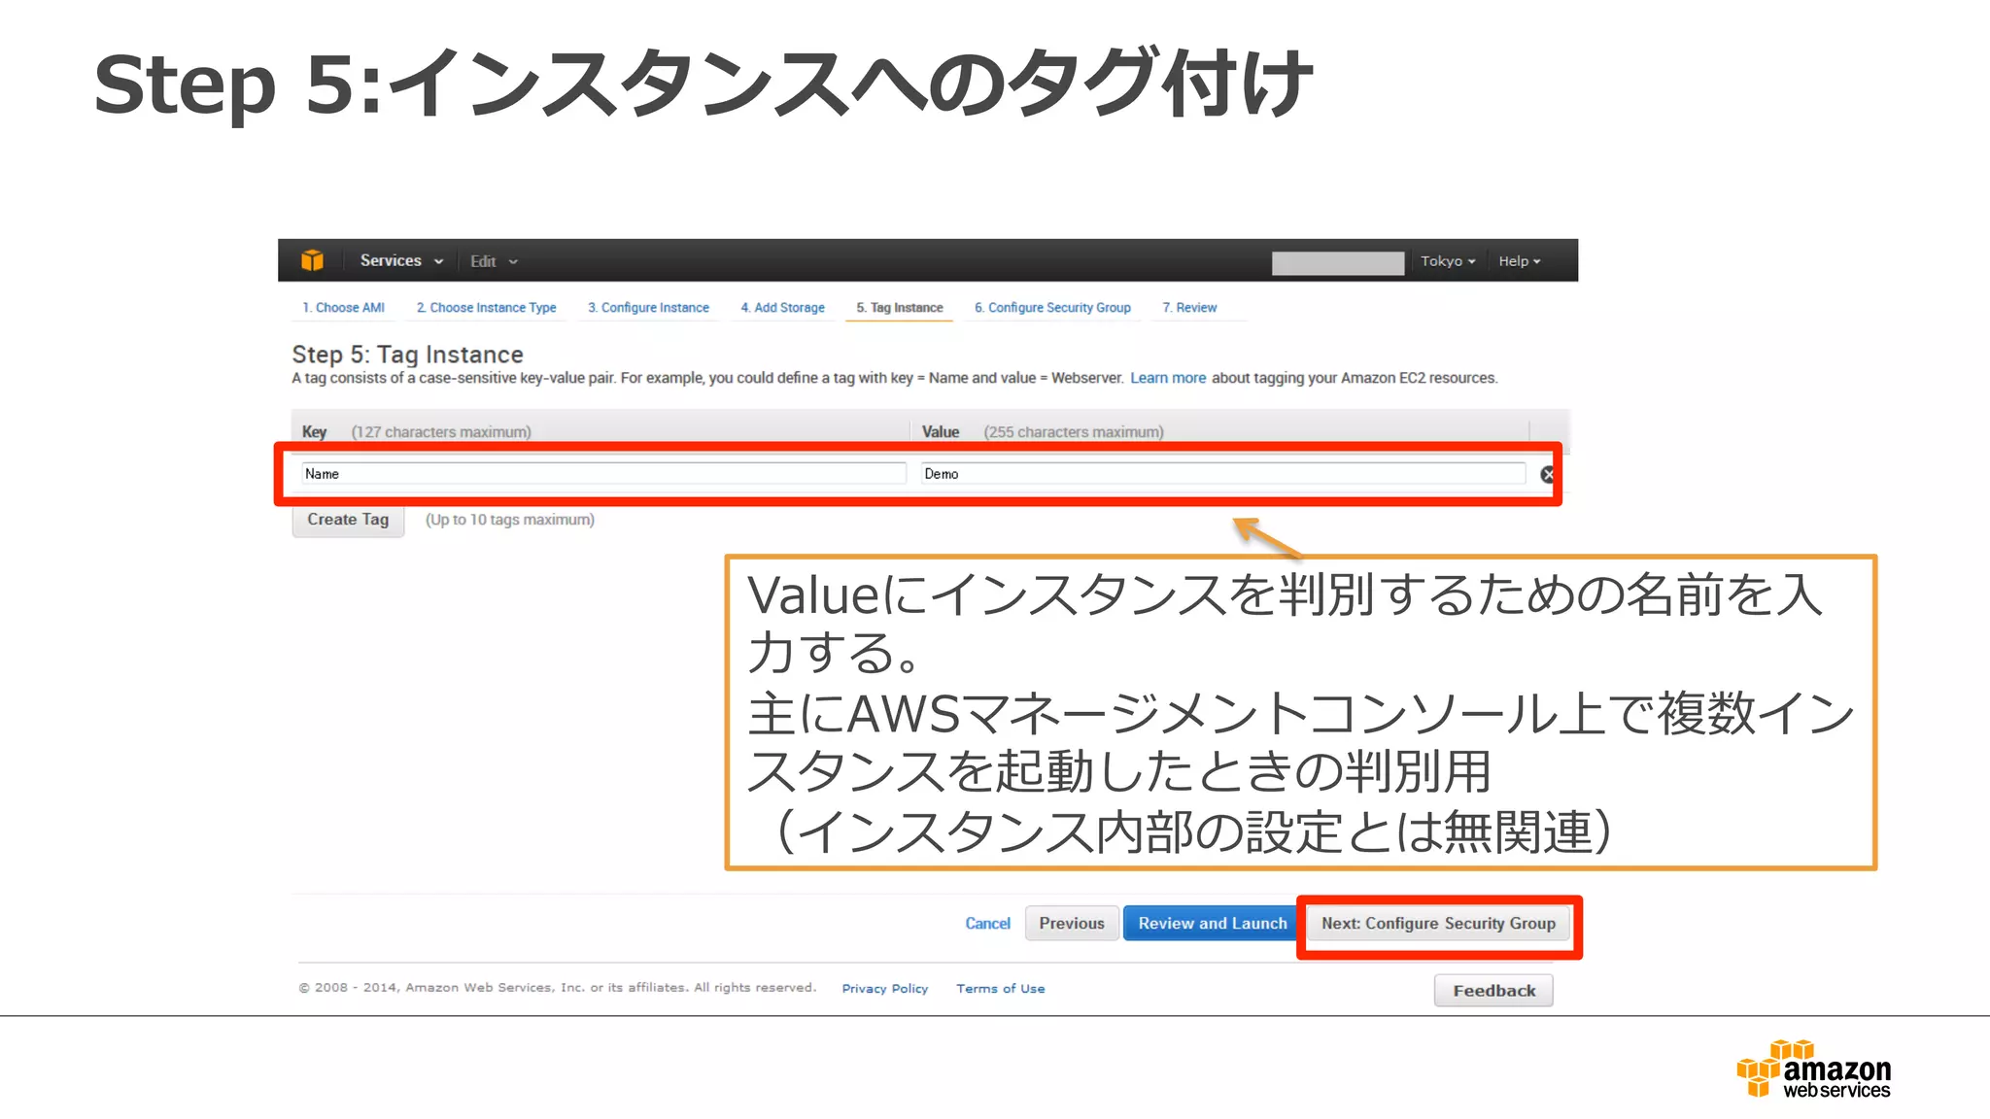Screen dimensions: 1990x1119
Task: Click Next: Configure Security Group button
Action: [1438, 924]
